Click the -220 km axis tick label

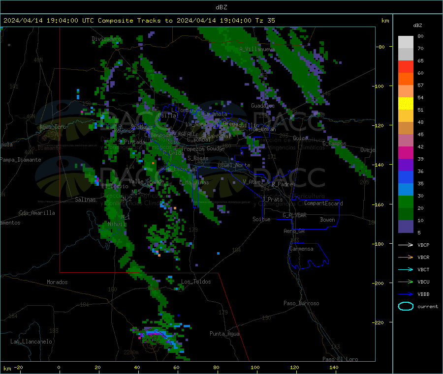379,322
